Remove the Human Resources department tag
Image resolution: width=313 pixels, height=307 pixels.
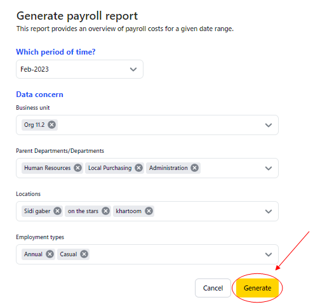click(77, 168)
